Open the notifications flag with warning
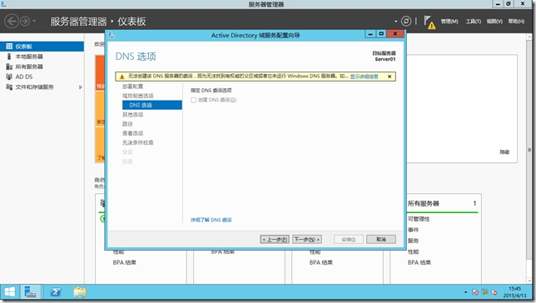This screenshot has height=303, width=536. pyautogui.click(x=429, y=22)
